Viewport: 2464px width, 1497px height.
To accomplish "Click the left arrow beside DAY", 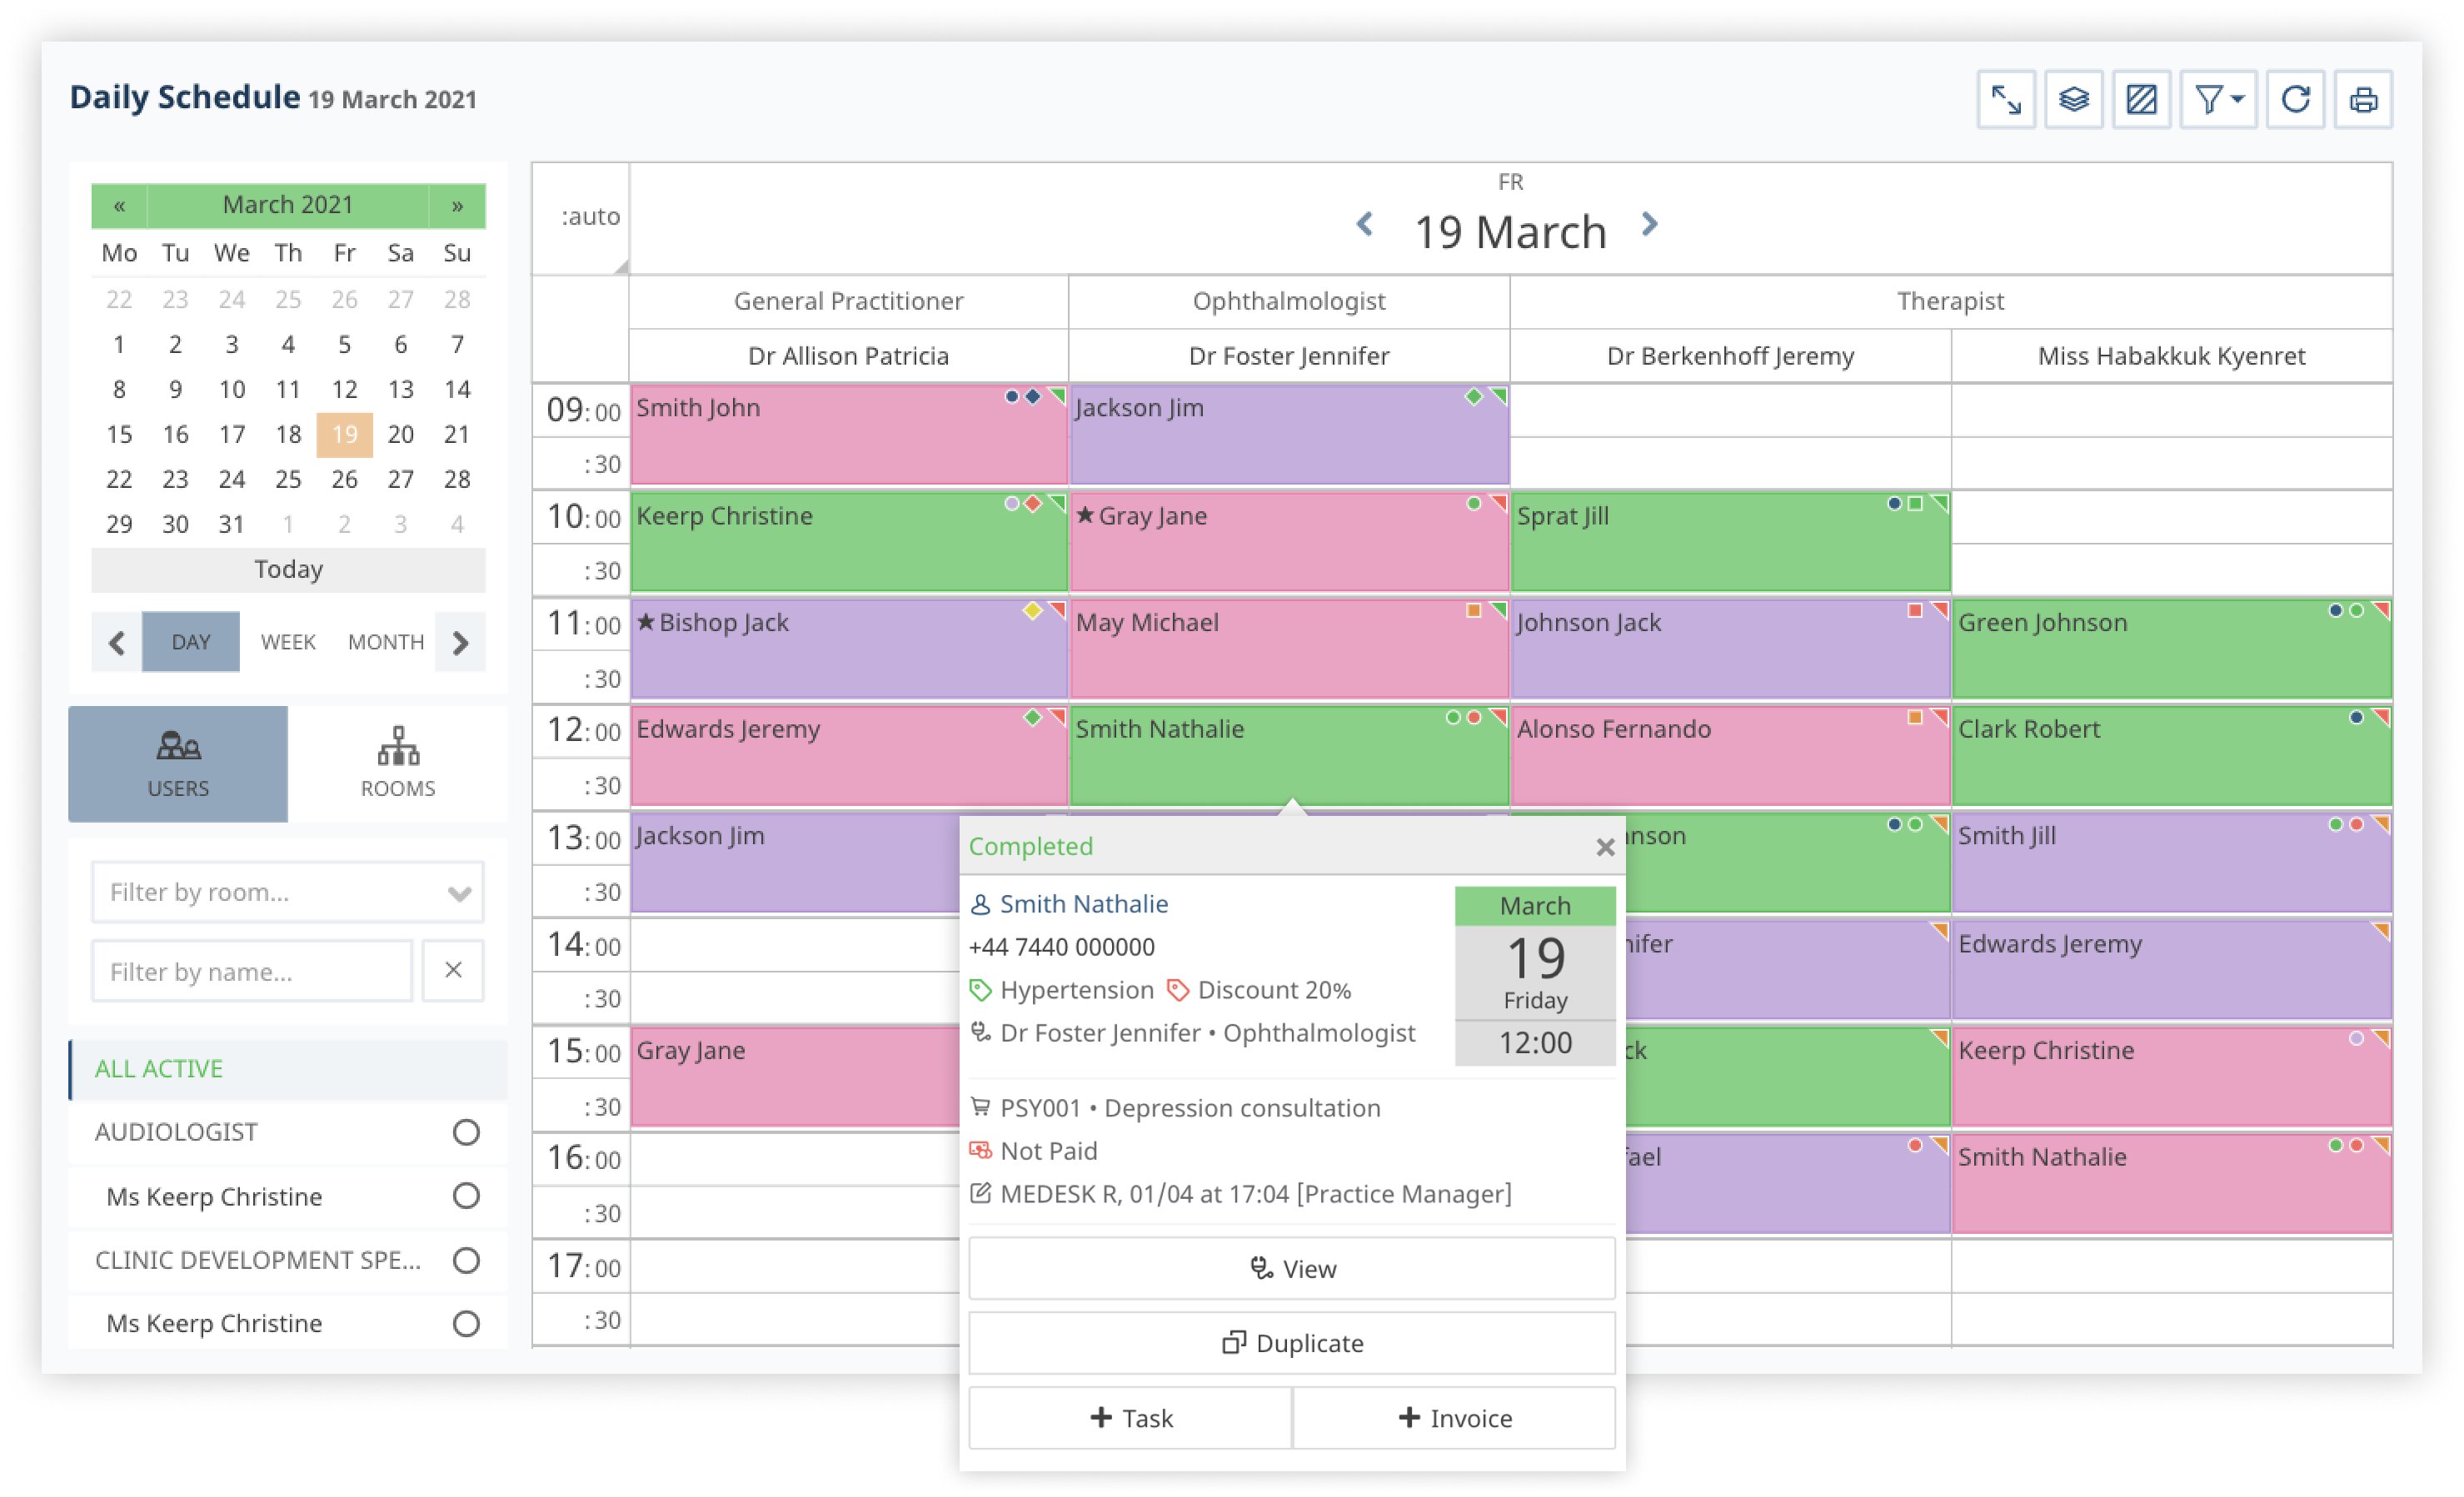I will [x=117, y=642].
